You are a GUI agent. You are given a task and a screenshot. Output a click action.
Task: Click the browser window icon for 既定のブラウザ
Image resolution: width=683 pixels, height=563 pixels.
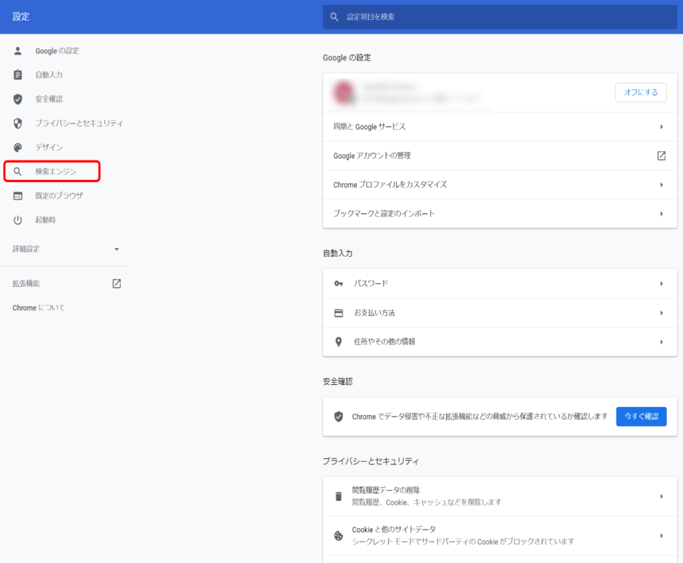(x=18, y=196)
